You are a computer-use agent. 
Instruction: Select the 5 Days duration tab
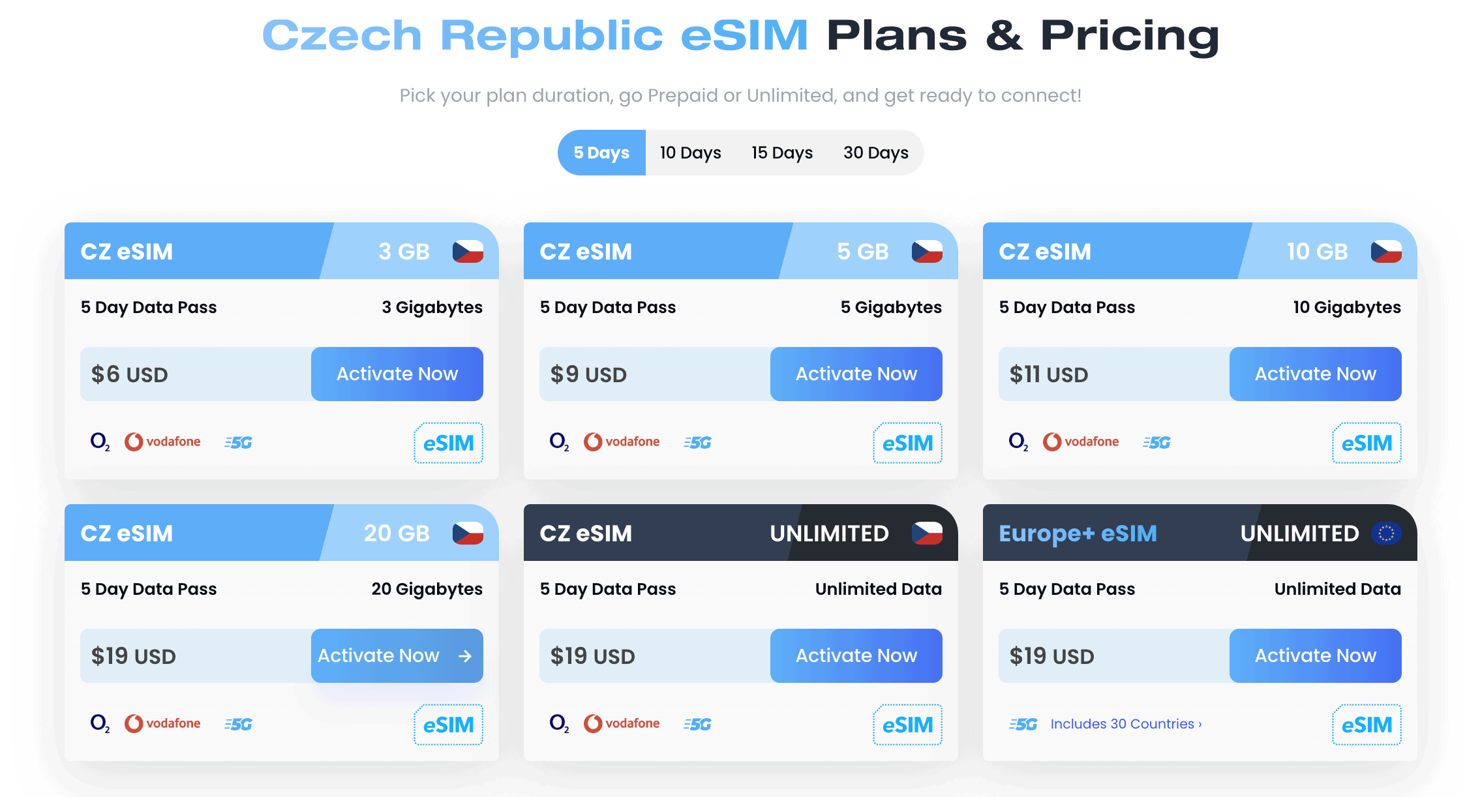coord(601,153)
